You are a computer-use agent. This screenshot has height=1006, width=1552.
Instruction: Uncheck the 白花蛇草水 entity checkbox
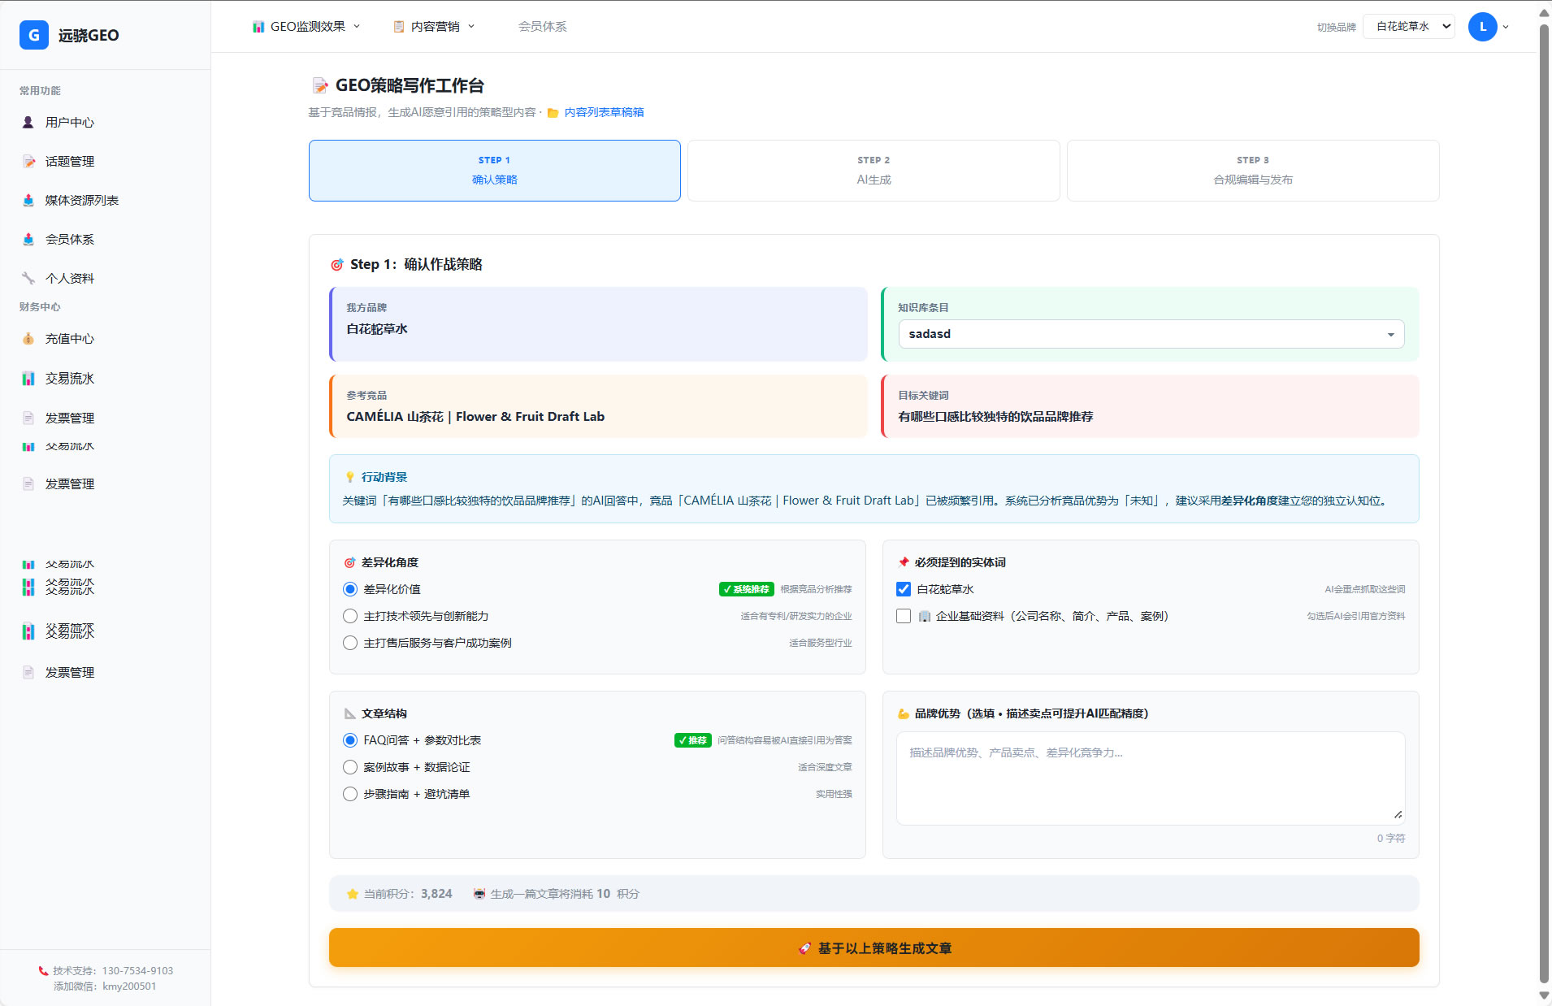click(904, 589)
